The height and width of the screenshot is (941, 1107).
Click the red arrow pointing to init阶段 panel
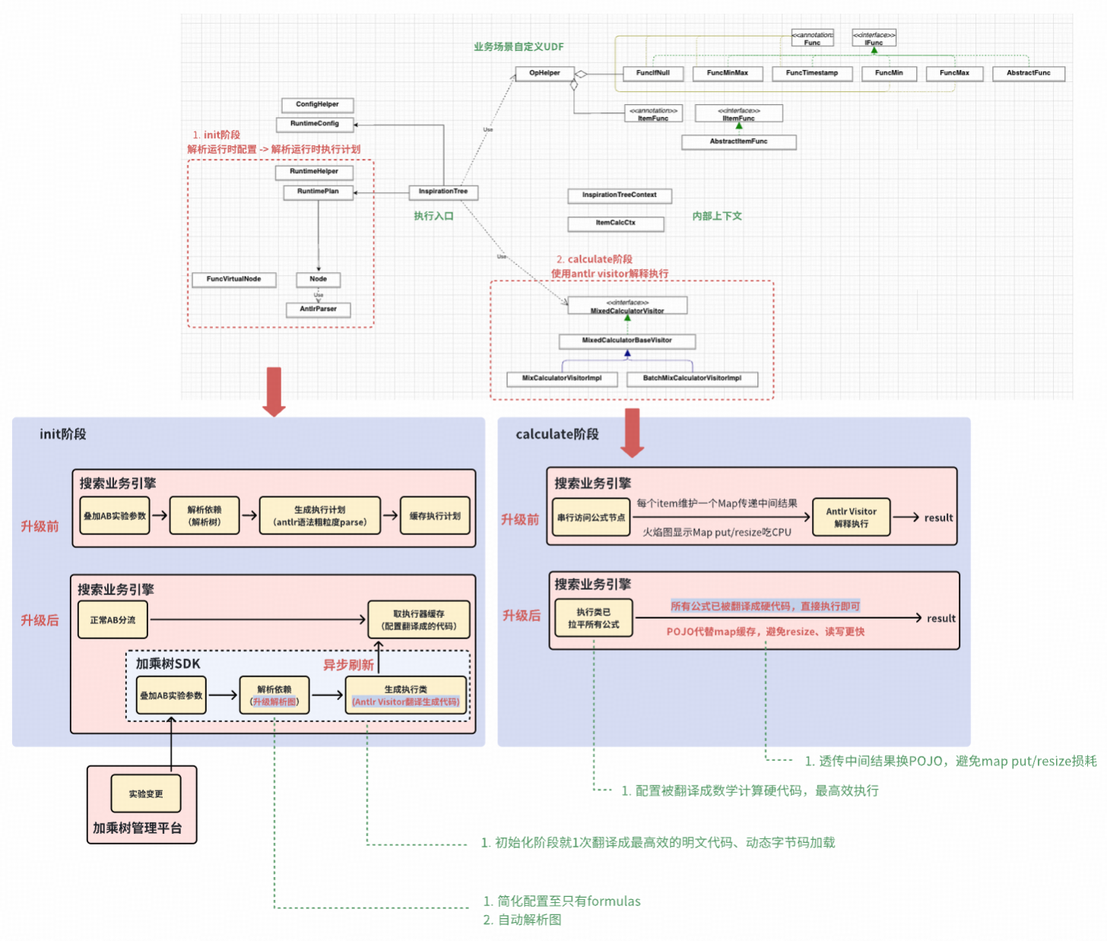point(274,391)
